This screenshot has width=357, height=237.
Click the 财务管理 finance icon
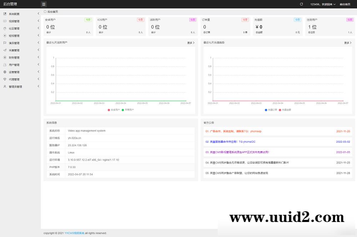[x=5, y=58]
